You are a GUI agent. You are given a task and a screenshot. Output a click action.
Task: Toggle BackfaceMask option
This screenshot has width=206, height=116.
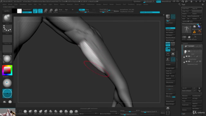170,38
